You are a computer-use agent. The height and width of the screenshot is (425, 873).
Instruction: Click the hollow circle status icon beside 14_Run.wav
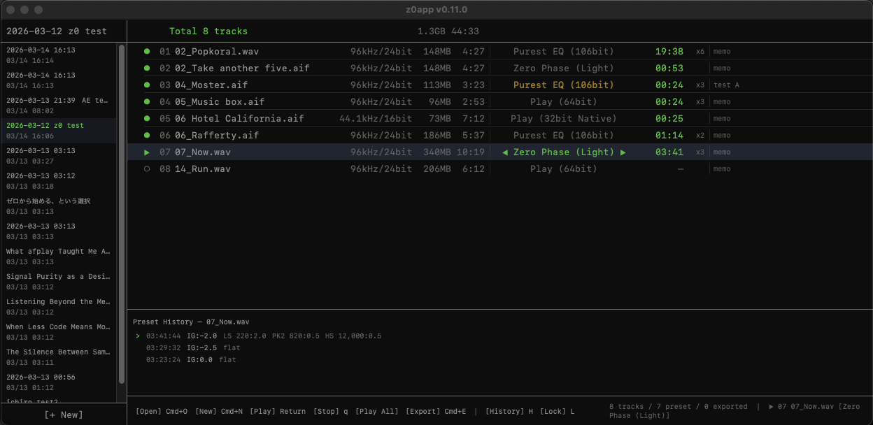(x=147, y=168)
